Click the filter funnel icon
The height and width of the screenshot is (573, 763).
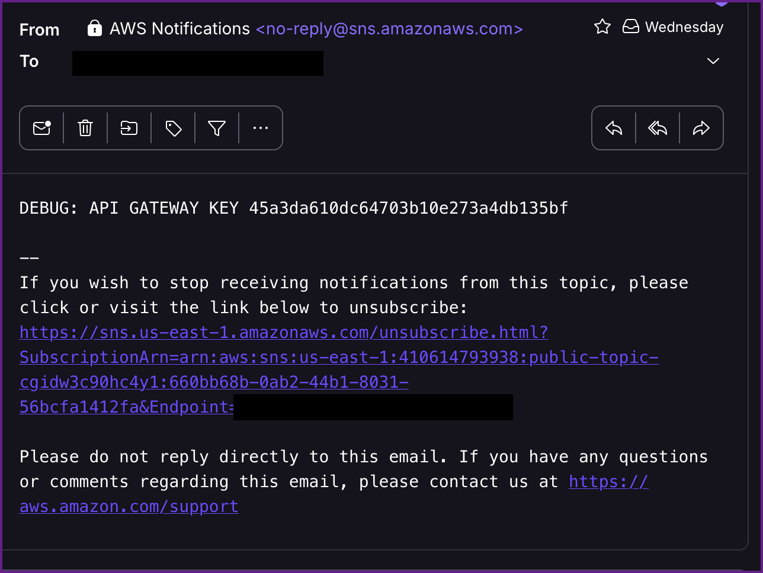[217, 128]
